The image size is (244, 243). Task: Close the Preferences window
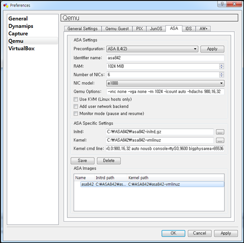coord(234,4)
